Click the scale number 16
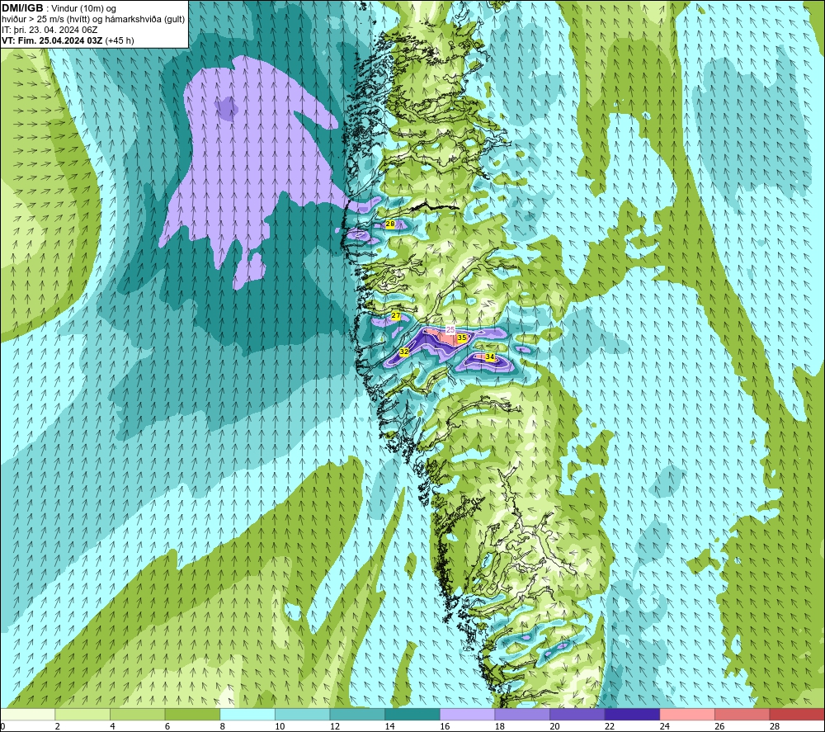825x732 pixels. coord(445,726)
